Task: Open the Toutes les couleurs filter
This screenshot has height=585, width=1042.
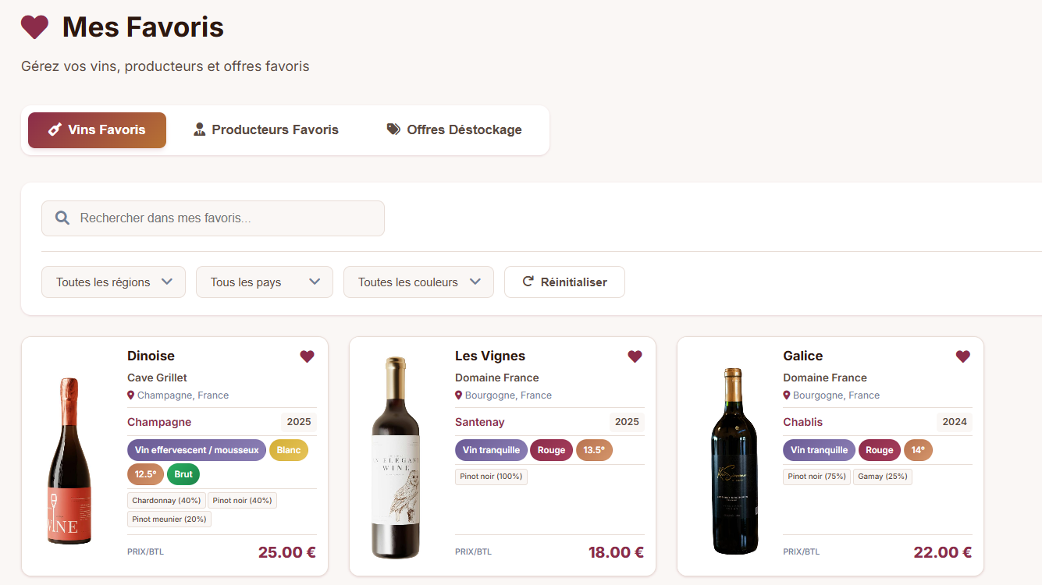Action: coord(418,282)
